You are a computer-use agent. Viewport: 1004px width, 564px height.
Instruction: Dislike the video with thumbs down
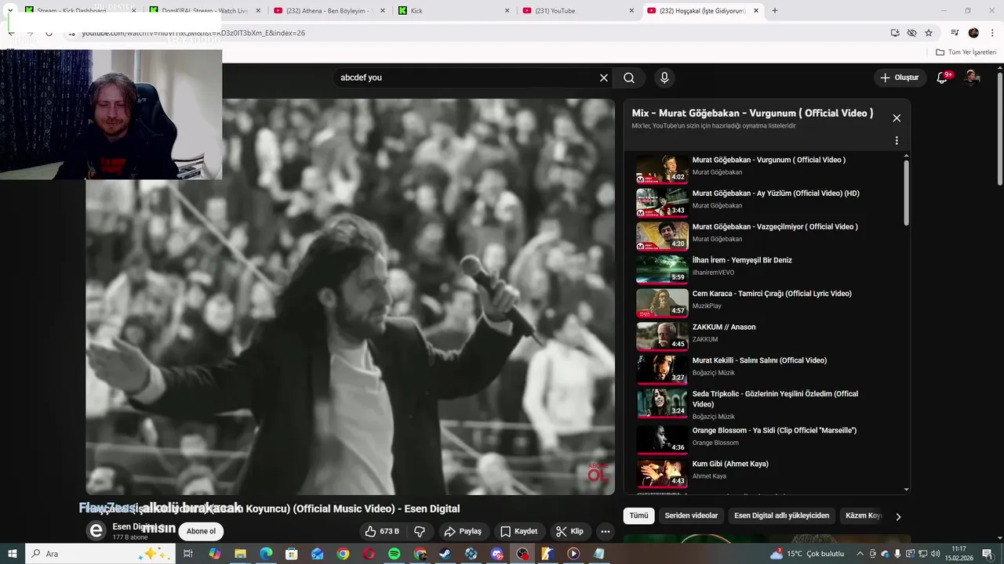(x=420, y=531)
